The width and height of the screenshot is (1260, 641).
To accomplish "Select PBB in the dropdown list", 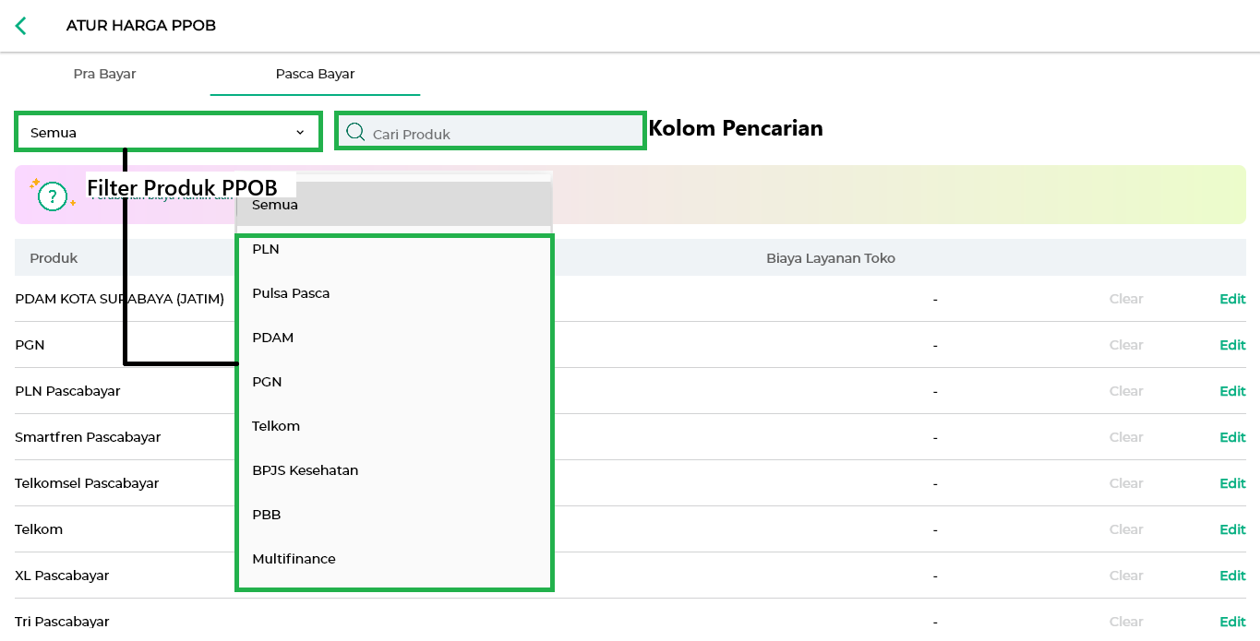I will coord(394,515).
